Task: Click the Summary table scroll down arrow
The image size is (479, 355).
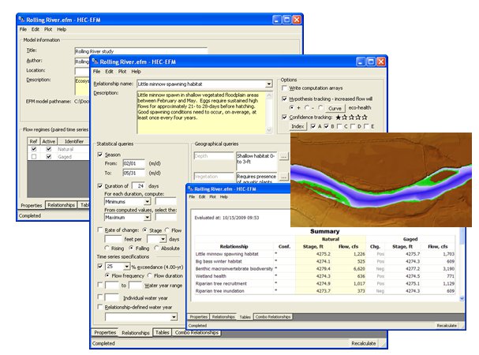Action: pos(462,298)
